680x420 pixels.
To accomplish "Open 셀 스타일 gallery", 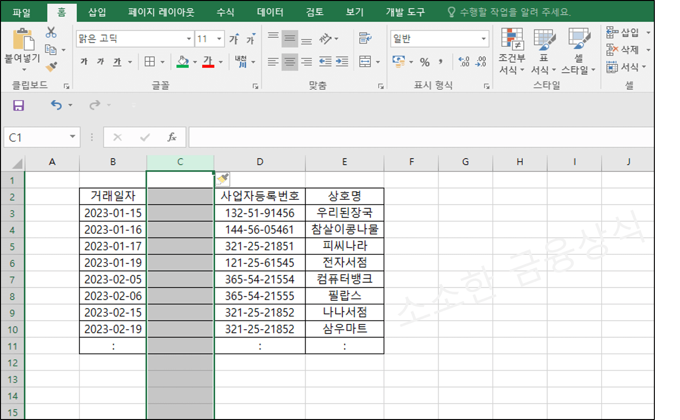I will [x=577, y=53].
